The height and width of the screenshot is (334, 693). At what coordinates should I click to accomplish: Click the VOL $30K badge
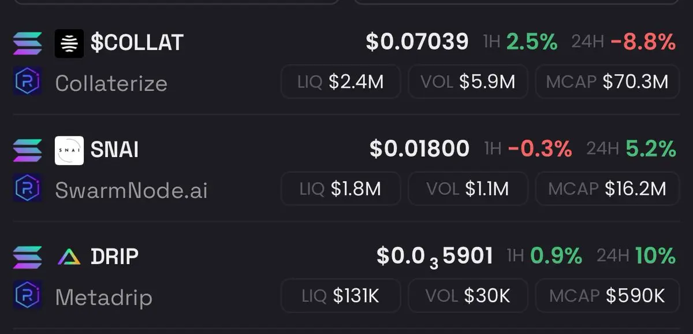click(468, 296)
